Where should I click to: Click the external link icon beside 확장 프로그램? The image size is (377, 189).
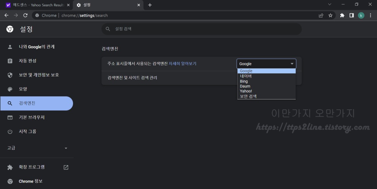tap(66, 167)
